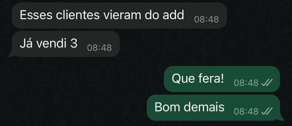Image resolution: width=292 pixels, height=126 pixels.
Task: Click the read-receipt ticks on "Bom demais"
Action: coord(267,111)
